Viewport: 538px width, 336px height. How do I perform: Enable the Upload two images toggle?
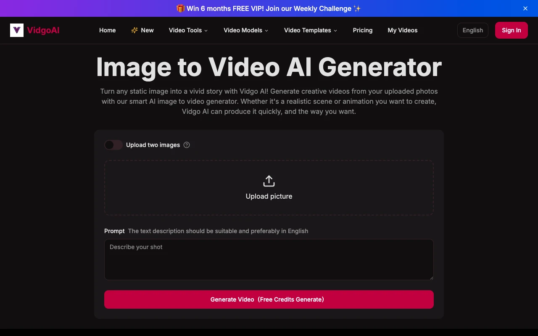[113, 144]
